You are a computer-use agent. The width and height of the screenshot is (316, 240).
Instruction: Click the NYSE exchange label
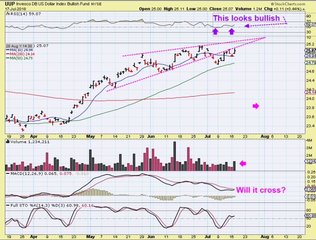[x=96, y=4]
